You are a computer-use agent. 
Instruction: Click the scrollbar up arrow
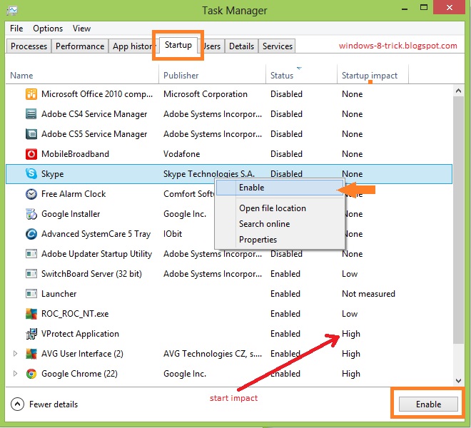[458, 91]
